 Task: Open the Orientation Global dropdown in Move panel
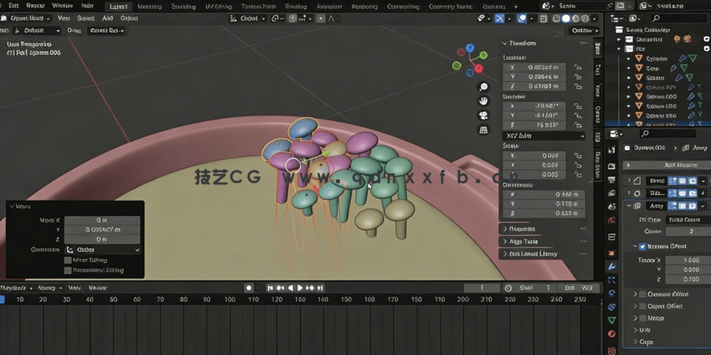tap(102, 250)
